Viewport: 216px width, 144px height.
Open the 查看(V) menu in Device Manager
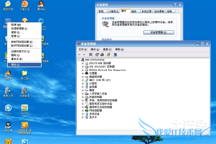coord(107,49)
